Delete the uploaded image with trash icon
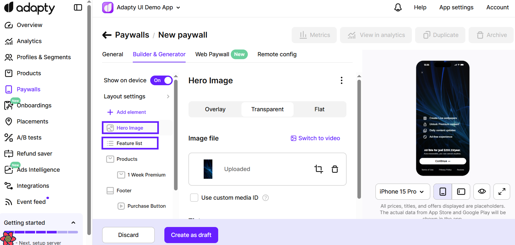This screenshot has height=245, width=515. point(335,169)
